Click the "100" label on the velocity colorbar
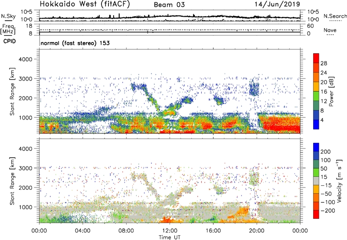Image resolution: width=347 pixels, height=240 pixels. [x=326, y=160]
